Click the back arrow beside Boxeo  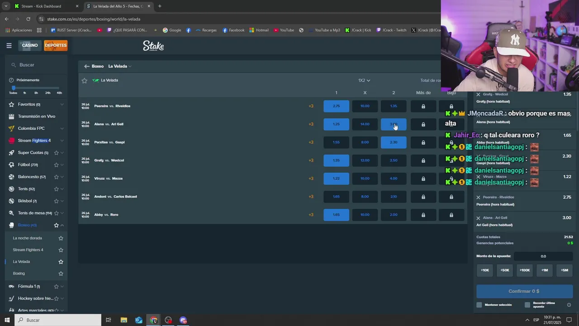[x=86, y=66]
